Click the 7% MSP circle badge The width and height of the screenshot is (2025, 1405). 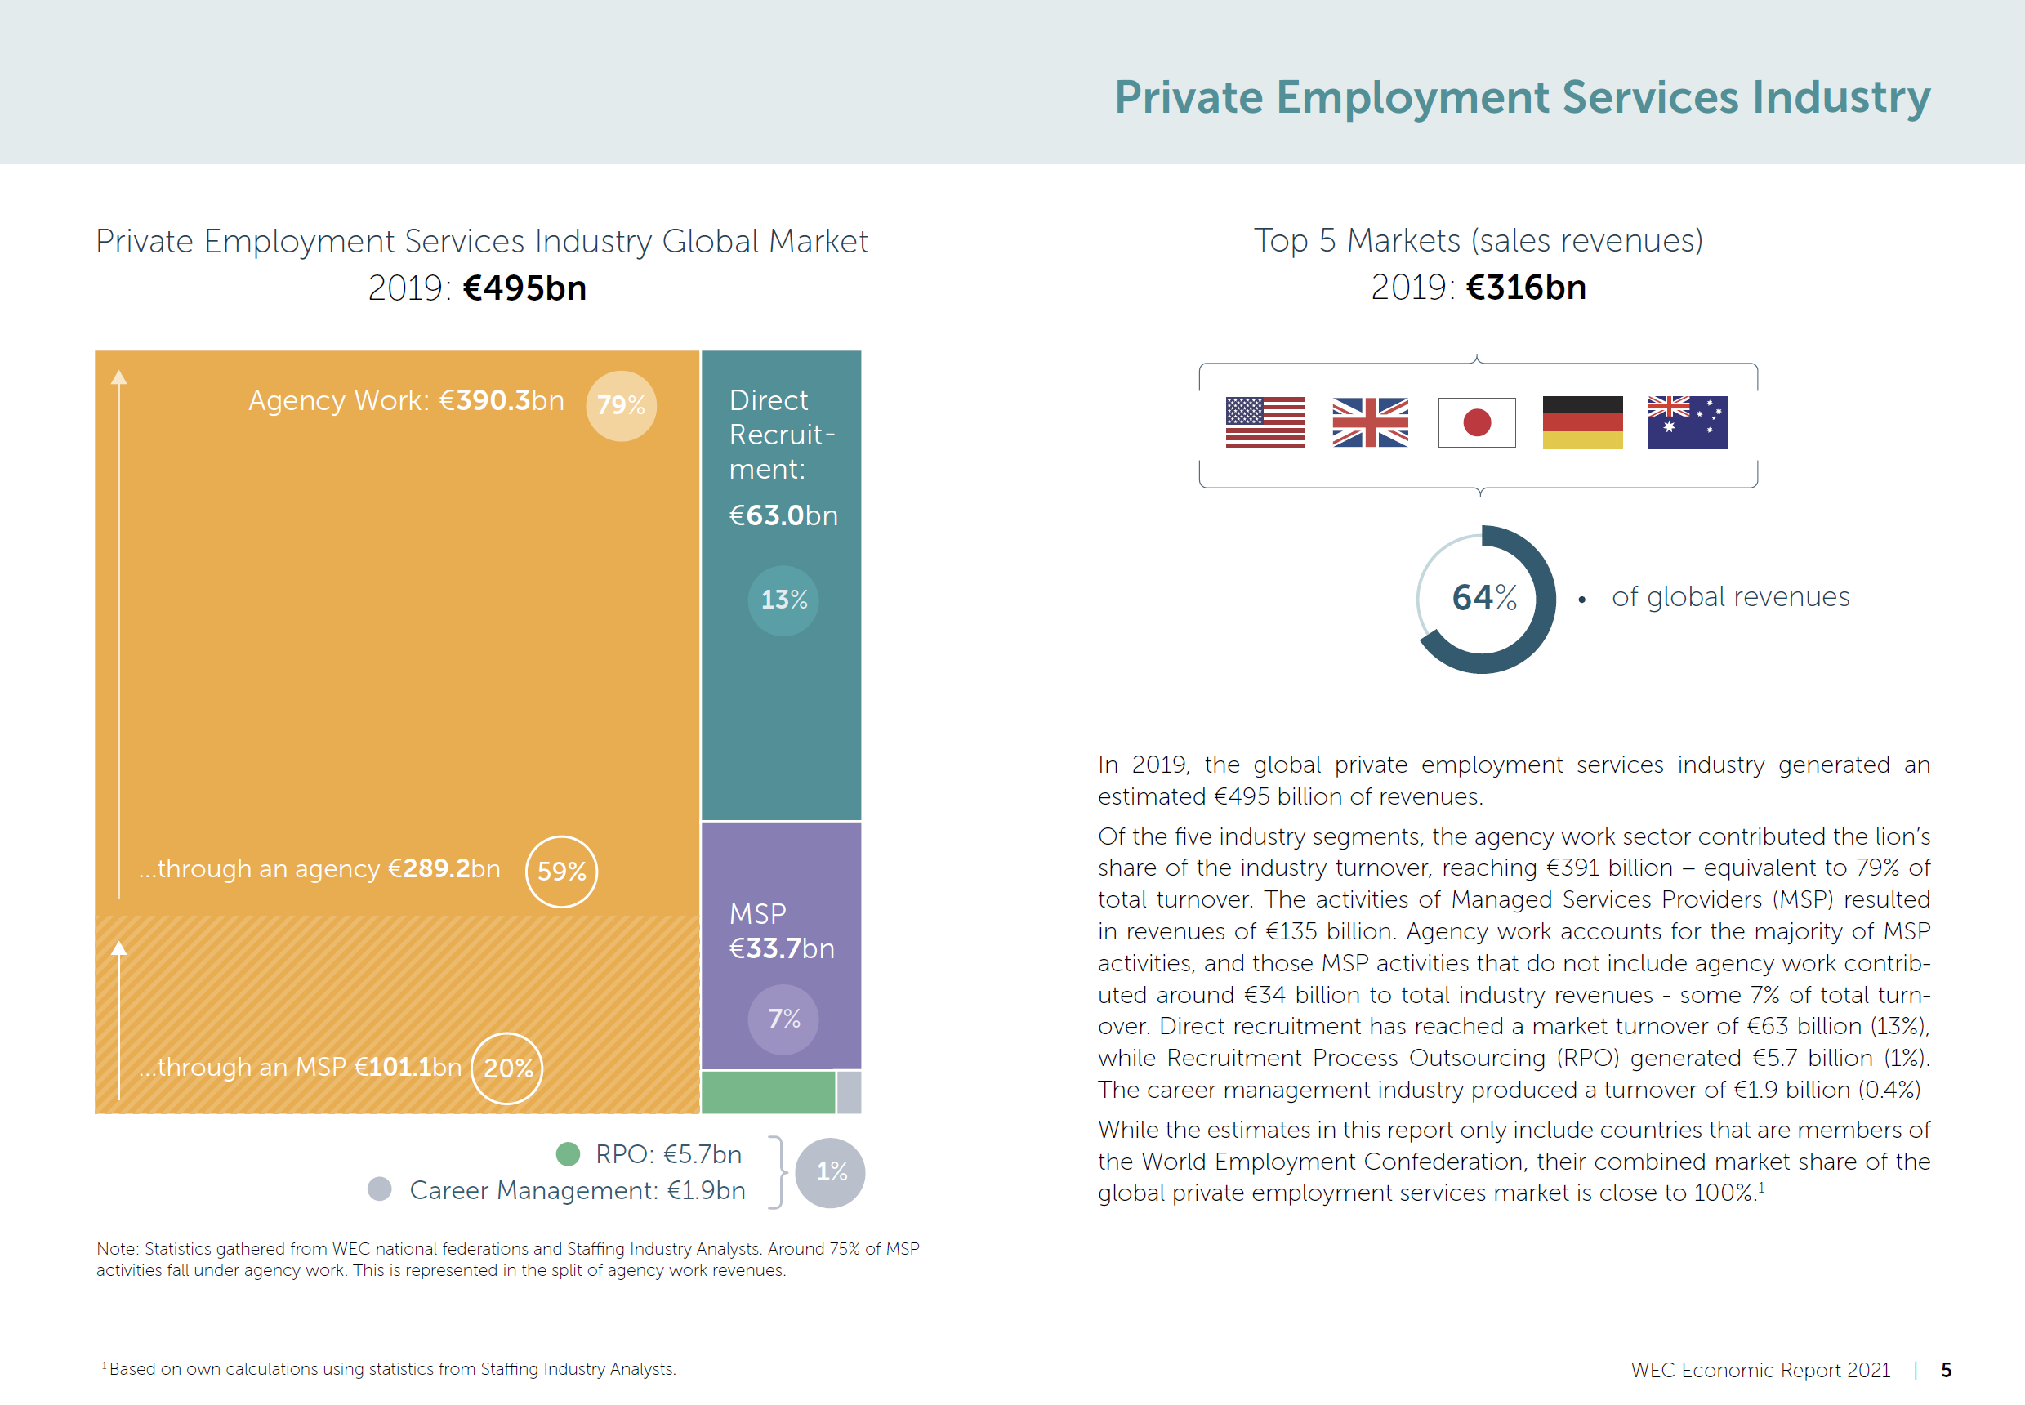(x=783, y=1019)
